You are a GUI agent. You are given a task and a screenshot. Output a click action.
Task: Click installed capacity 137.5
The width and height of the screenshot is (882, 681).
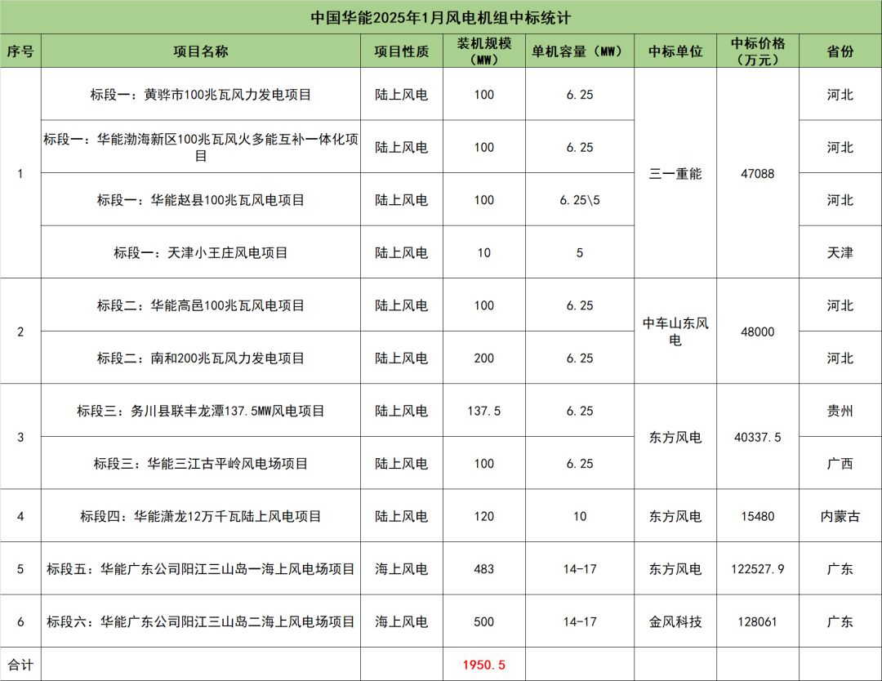pyautogui.click(x=484, y=411)
